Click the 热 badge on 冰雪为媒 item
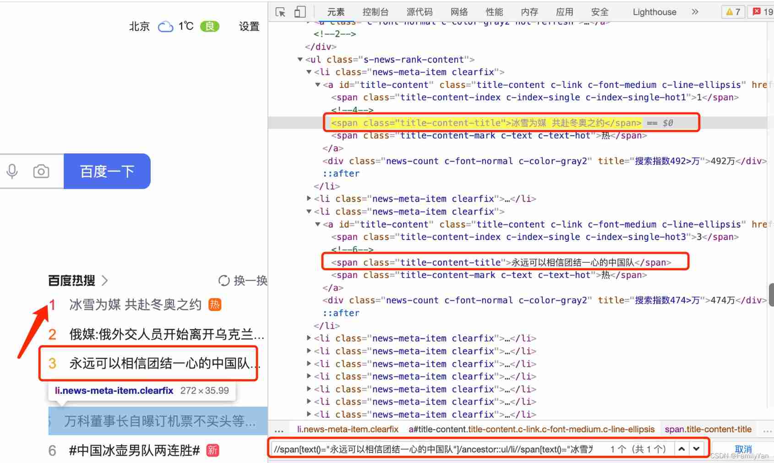 click(x=215, y=305)
